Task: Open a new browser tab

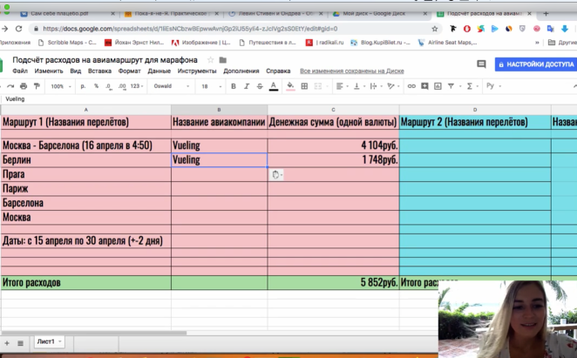Action: coord(546,14)
